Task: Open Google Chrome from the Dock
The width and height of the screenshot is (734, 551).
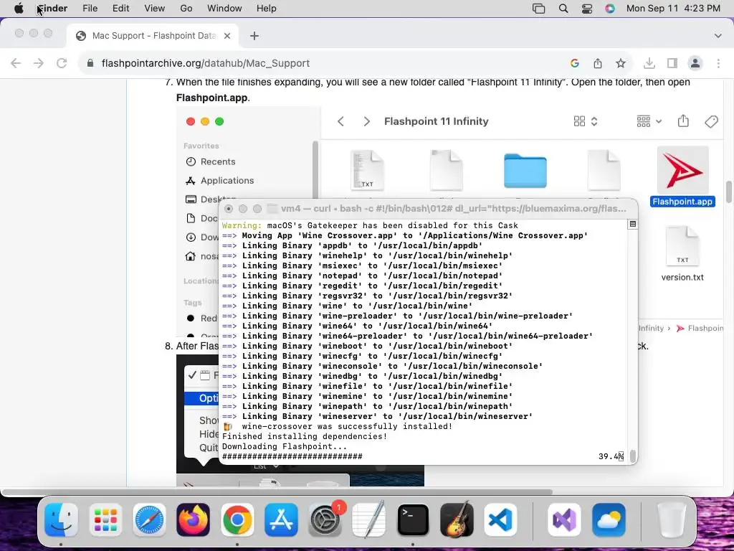Action: coord(237,520)
